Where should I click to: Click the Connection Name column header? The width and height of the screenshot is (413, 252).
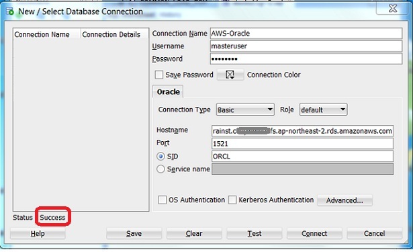pos(46,34)
